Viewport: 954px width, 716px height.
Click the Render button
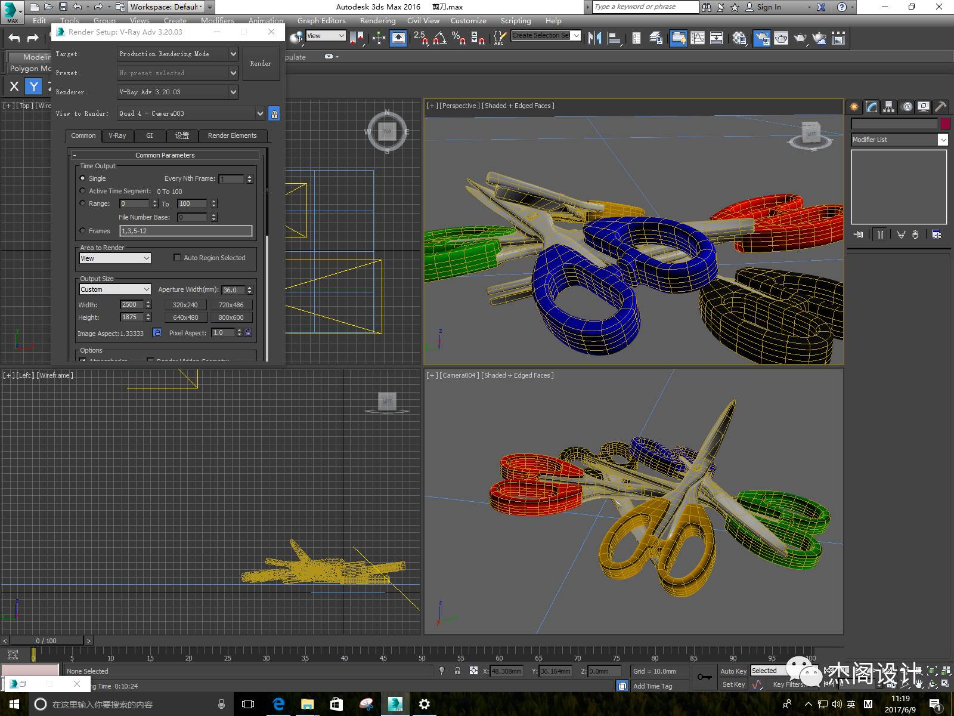[261, 63]
